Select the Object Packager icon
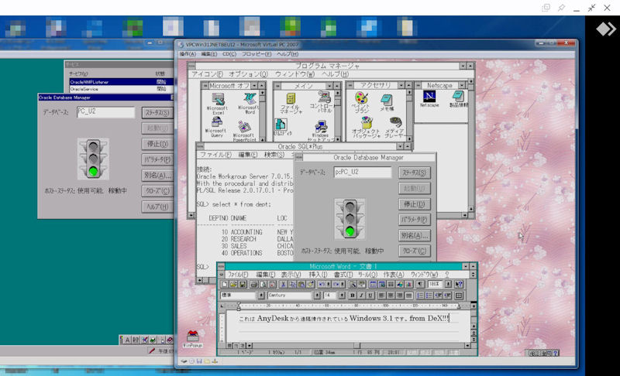Image resolution: width=620 pixels, height=376 pixels. tap(366, 123)
